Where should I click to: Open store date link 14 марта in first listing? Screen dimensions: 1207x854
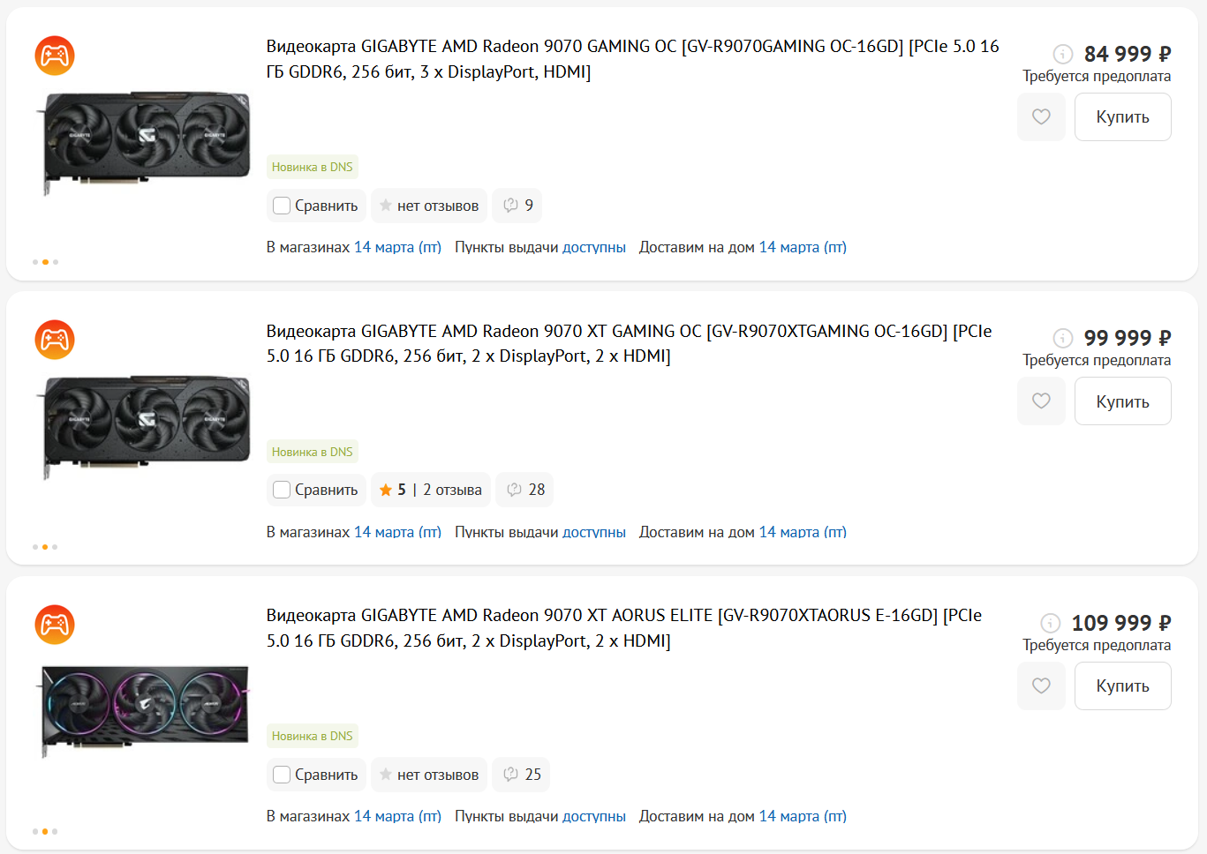click(397, 247)
